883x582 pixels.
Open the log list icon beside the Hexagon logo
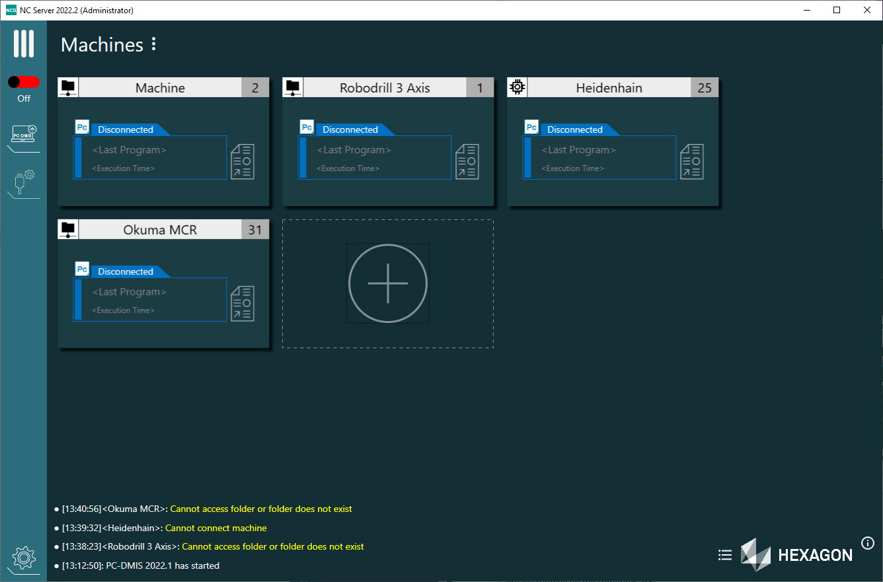[x=724, y=555]
